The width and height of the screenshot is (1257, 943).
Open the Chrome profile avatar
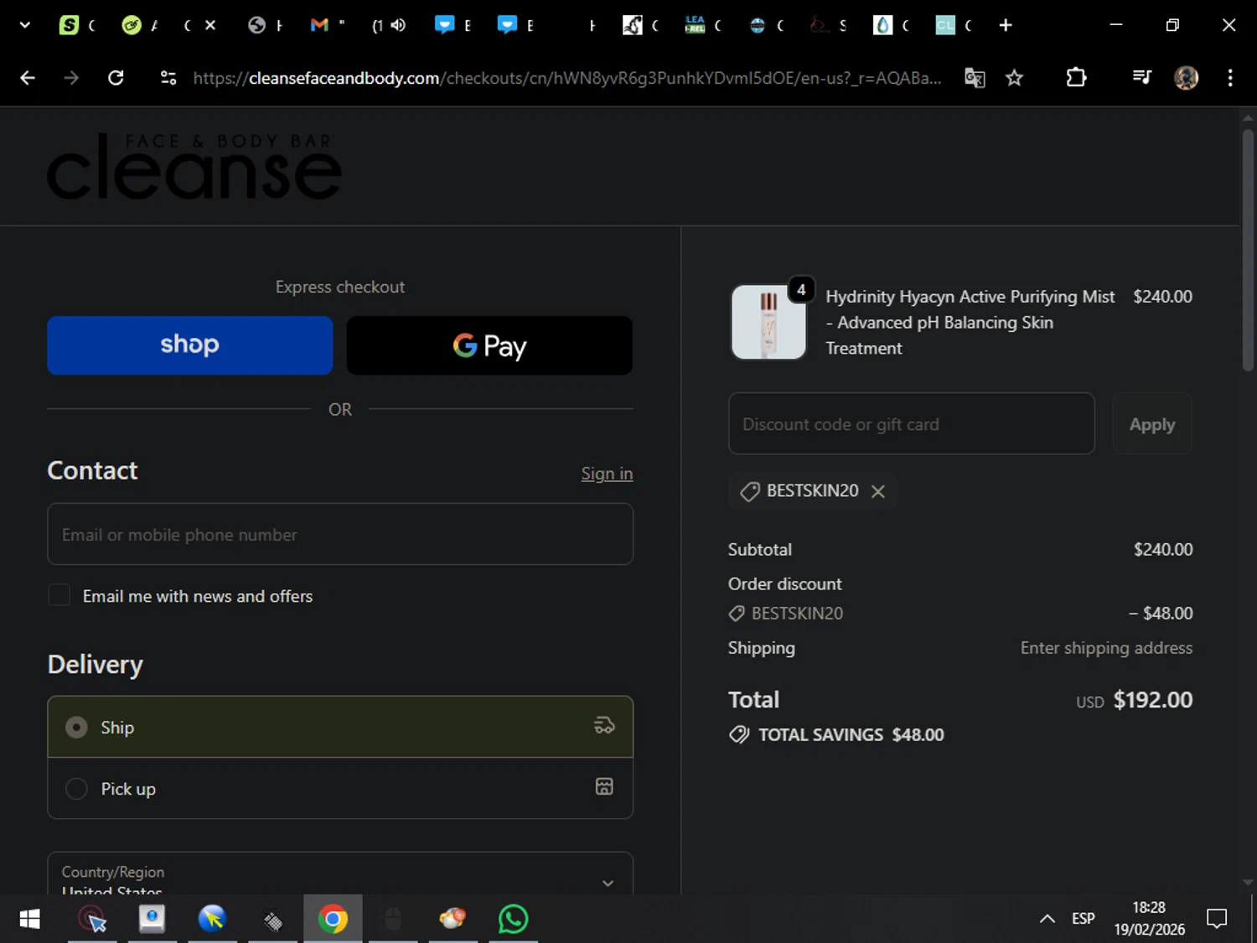1186,78
